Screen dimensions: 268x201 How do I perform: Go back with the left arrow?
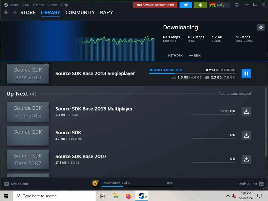tap(6, 13)
